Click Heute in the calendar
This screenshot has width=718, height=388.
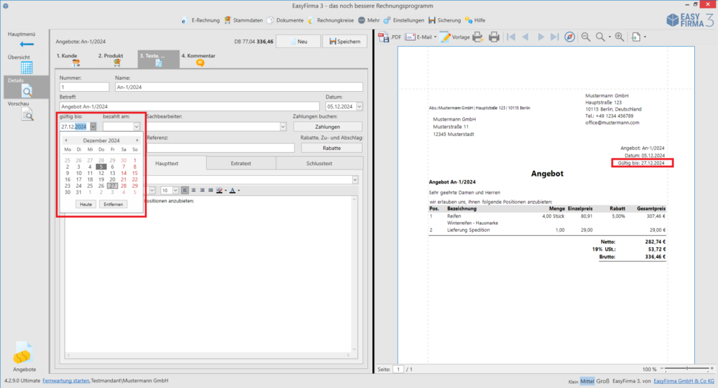tap(86, 204)
